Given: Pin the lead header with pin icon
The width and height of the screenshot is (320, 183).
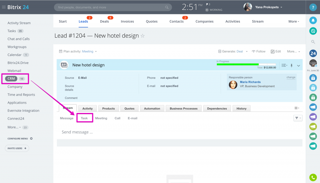Looking at the screenshot, I should [292, 65].
